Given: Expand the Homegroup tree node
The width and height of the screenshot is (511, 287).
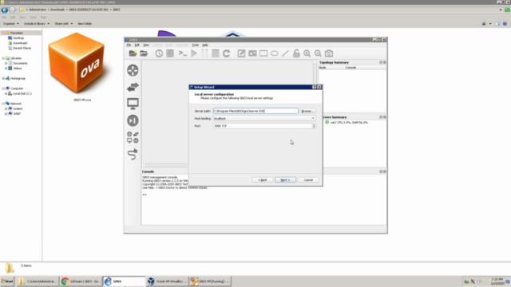Looking at the screenshot, I should point(3,78).
